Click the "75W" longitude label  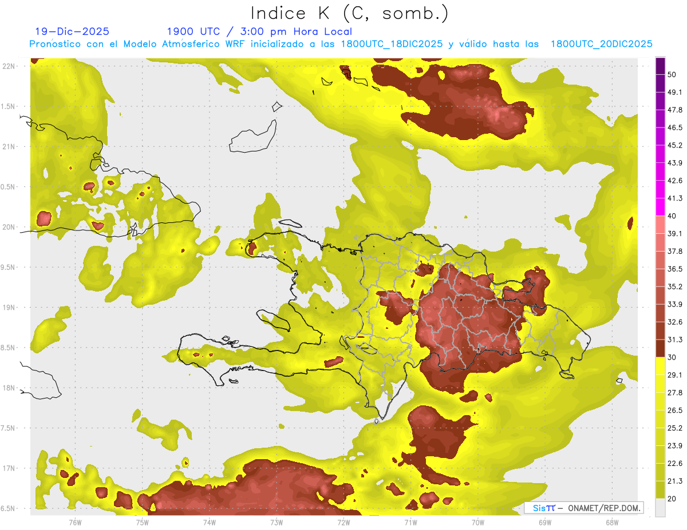tap(142, 522)
